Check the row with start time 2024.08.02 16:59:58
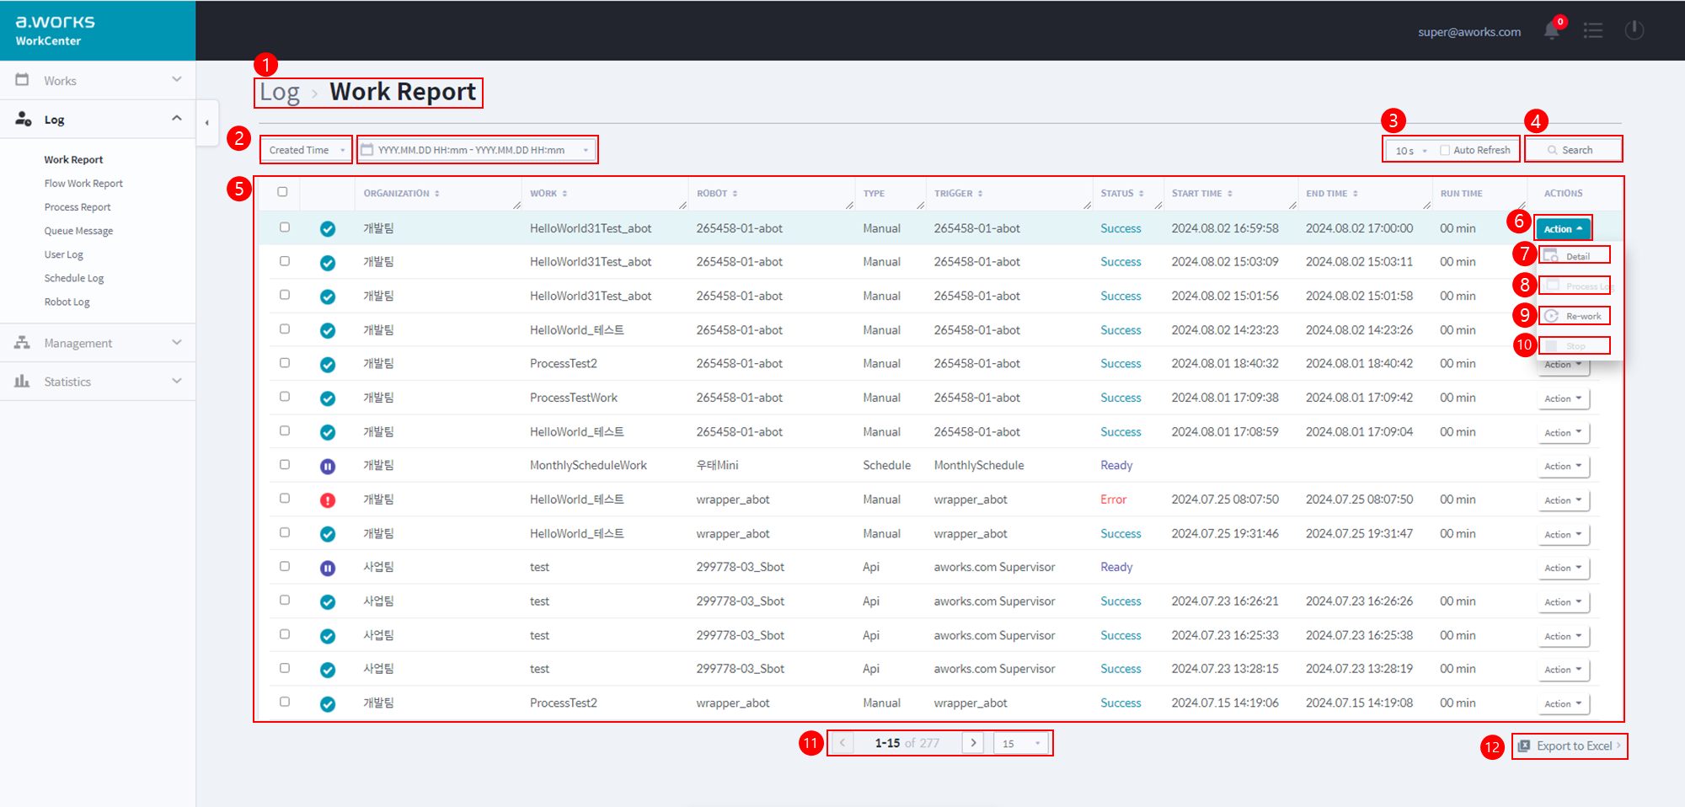Screen dimensions: 1685x807 pos(285,227)
